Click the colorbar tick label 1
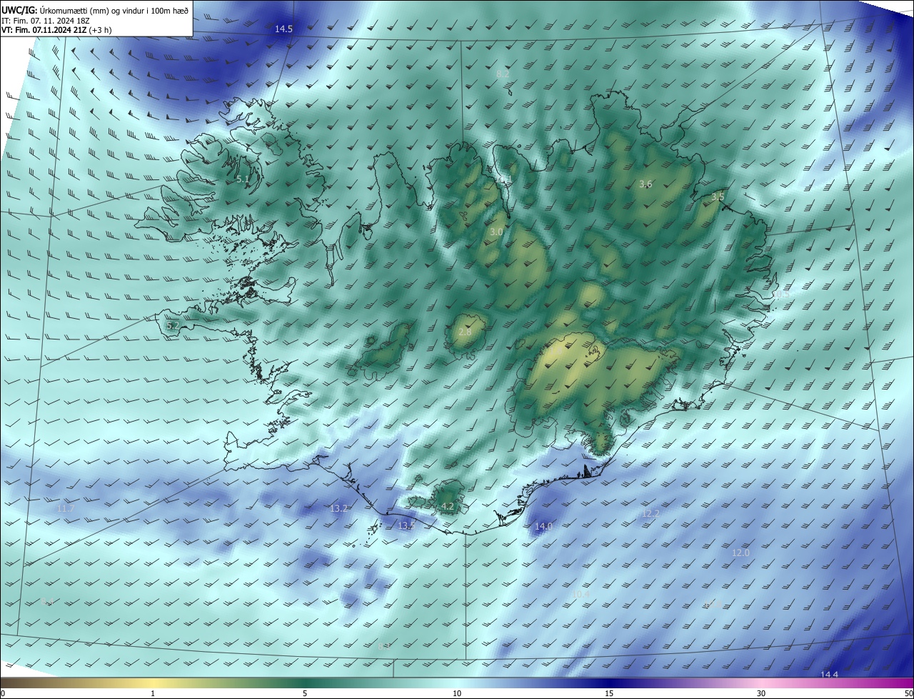The width and height of the screenshot is (914, 699). coord(153,693)
